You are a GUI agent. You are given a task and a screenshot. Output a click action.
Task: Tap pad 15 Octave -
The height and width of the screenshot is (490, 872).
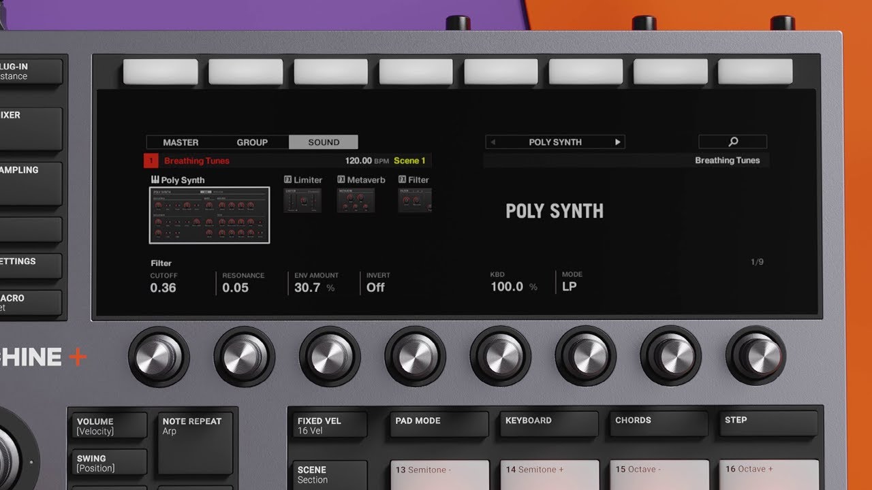[659, 474]
